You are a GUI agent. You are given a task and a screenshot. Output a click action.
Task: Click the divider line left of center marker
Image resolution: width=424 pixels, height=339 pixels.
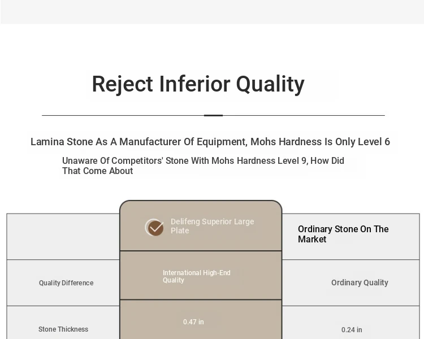tap(122, 115)
